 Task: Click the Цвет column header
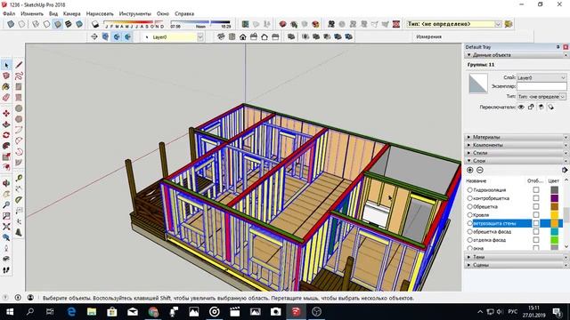click(553, 180)
